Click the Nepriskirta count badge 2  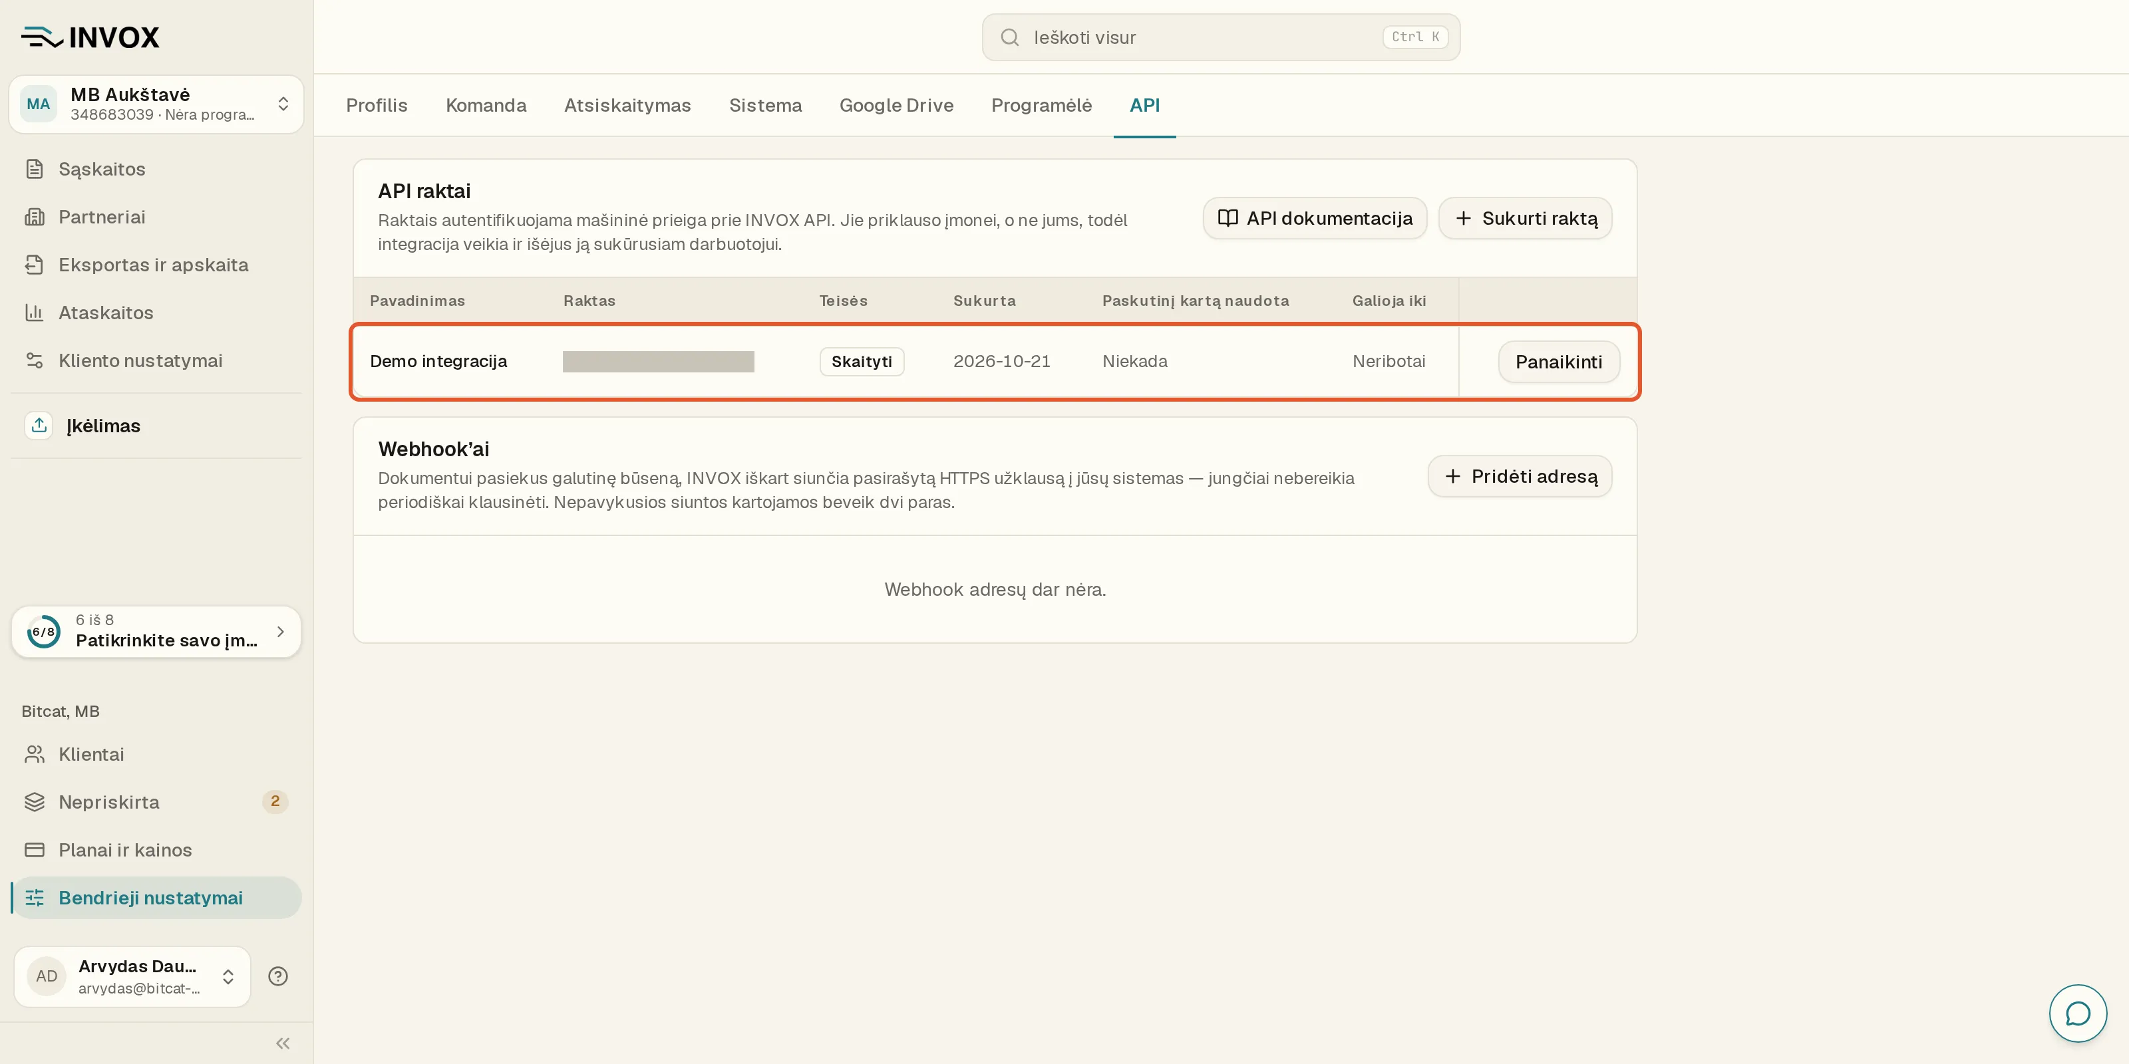pyautogui.click(x=275, y=801)
